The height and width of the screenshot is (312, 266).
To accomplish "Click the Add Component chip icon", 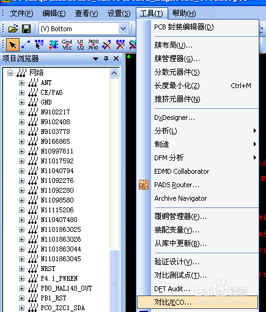I will 53,45.
